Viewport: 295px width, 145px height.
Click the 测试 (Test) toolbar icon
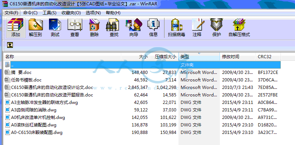pos(55,24)
